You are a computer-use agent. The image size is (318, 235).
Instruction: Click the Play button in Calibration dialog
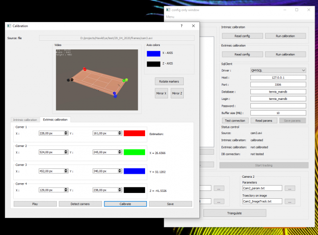pyautogui.click(x=35, y=204)
